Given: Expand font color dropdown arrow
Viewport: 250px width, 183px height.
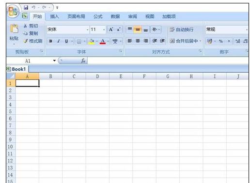Looking at the screenshot, I should (108, 41).
